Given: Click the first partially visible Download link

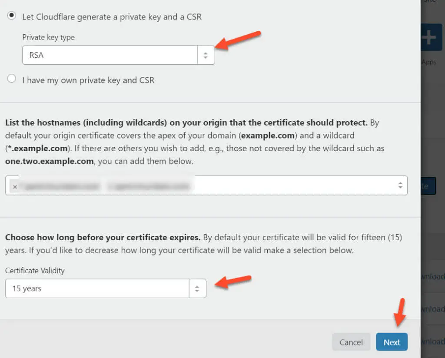Looking at the screenshot, I should pos(432,276).
